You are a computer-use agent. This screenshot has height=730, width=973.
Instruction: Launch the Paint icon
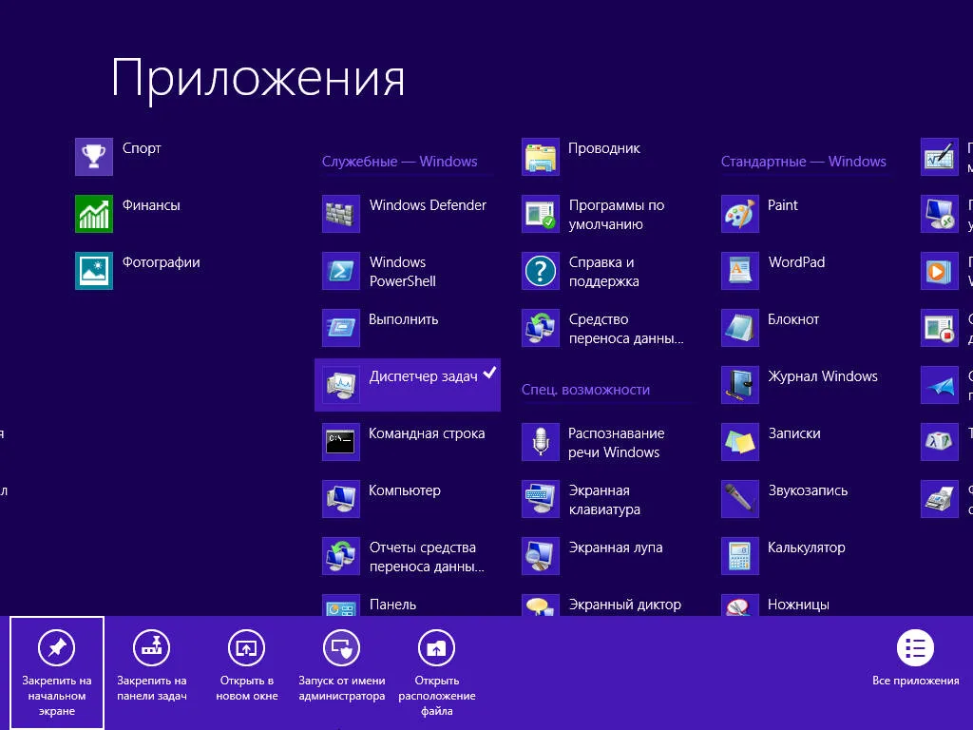[739, 214]
